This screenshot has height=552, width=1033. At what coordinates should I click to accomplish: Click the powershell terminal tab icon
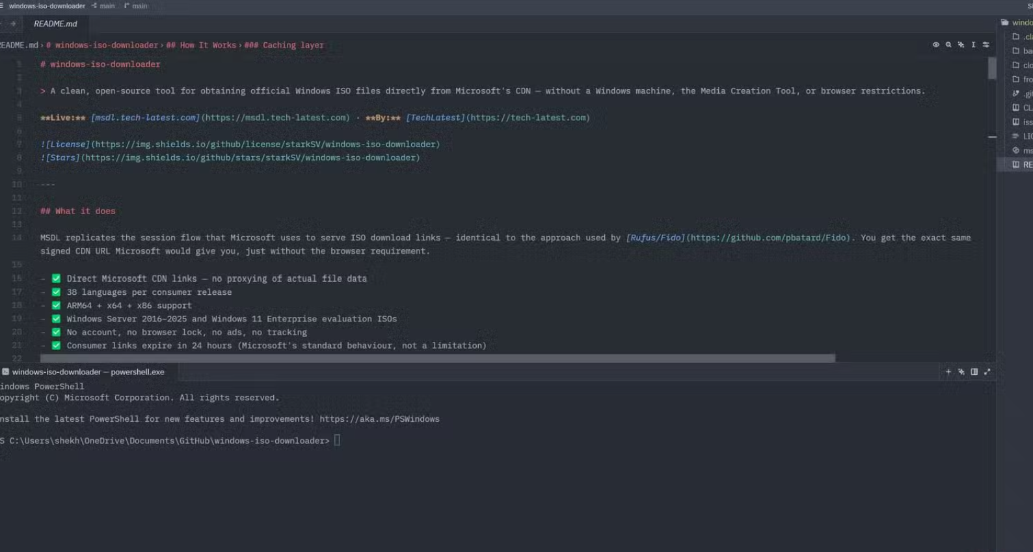pos(5,372)
